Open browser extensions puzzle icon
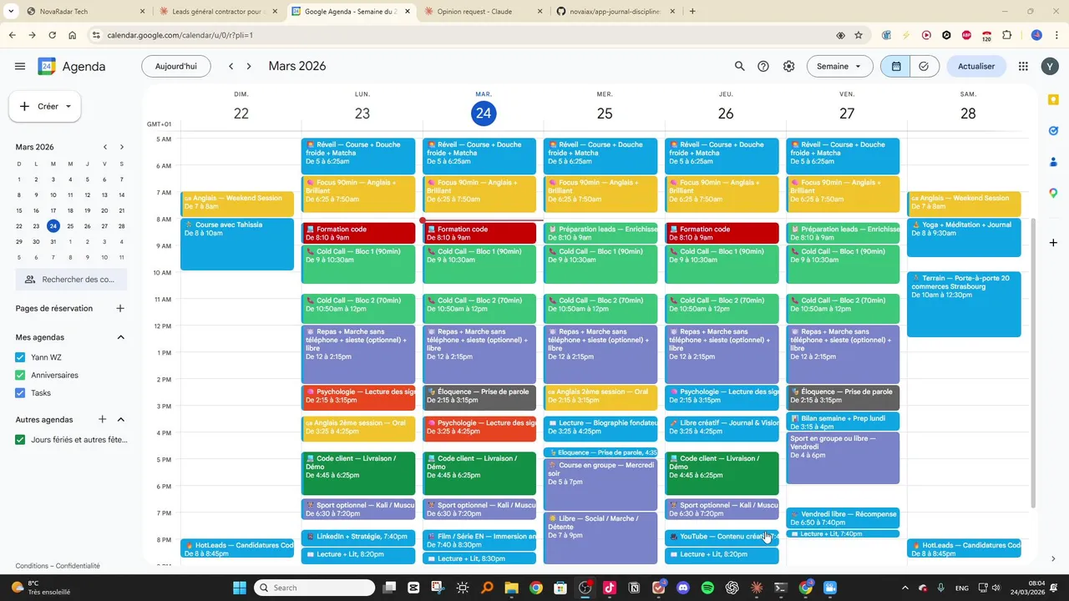This screenshot has width=1069, height=601. 1006,35
